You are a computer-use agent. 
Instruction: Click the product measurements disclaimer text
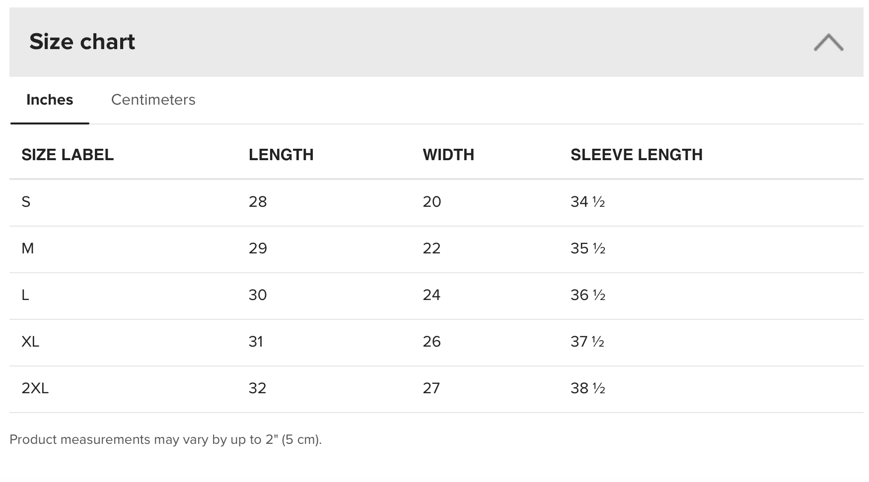[x=166, y=440]
